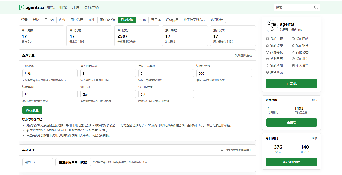Open 交流 in the top navigation
Image resolution: width=342 pixels, height=175 pixels.
pyautogui.click(x=51, y=8)
